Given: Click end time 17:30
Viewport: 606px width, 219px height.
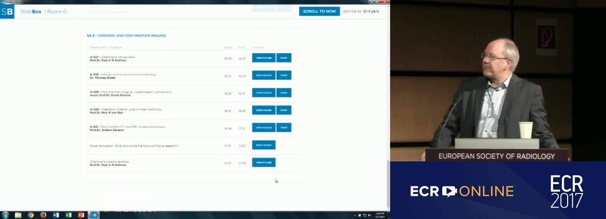Looking at the screenshot, I should click(242, 163).
